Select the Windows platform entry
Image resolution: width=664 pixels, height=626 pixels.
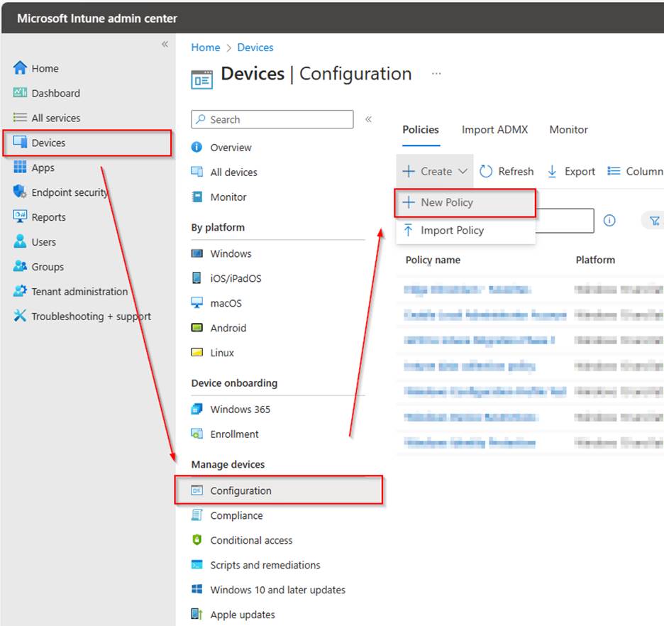231,253
